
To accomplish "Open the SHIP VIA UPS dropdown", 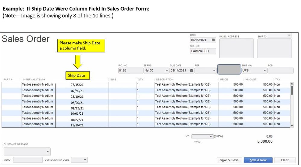I will (265, 71).
